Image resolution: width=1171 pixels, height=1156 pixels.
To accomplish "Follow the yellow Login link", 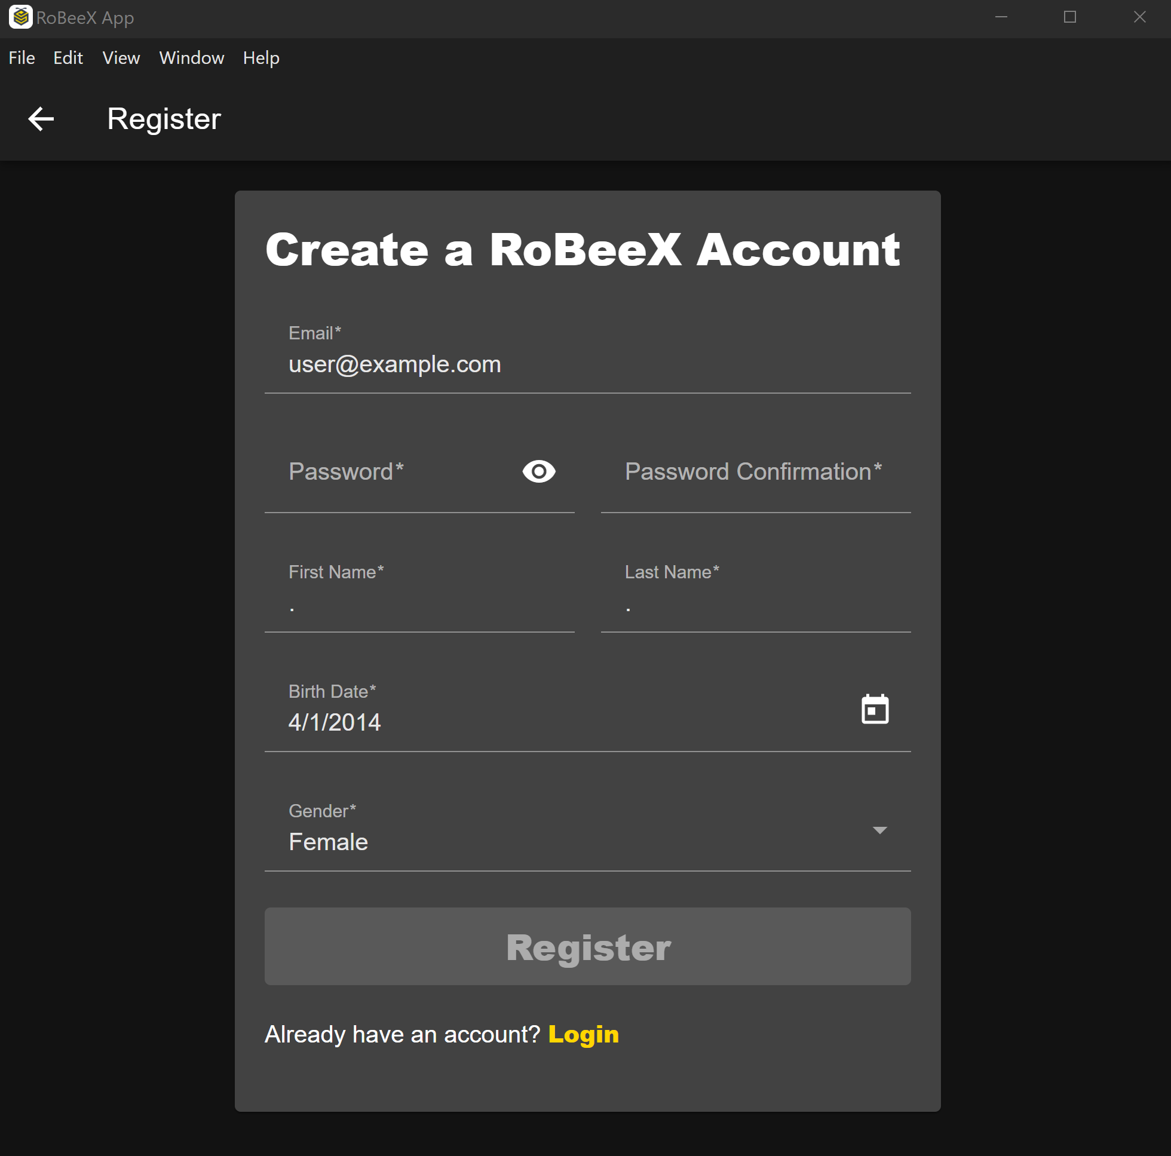I will pos(583,1034).
